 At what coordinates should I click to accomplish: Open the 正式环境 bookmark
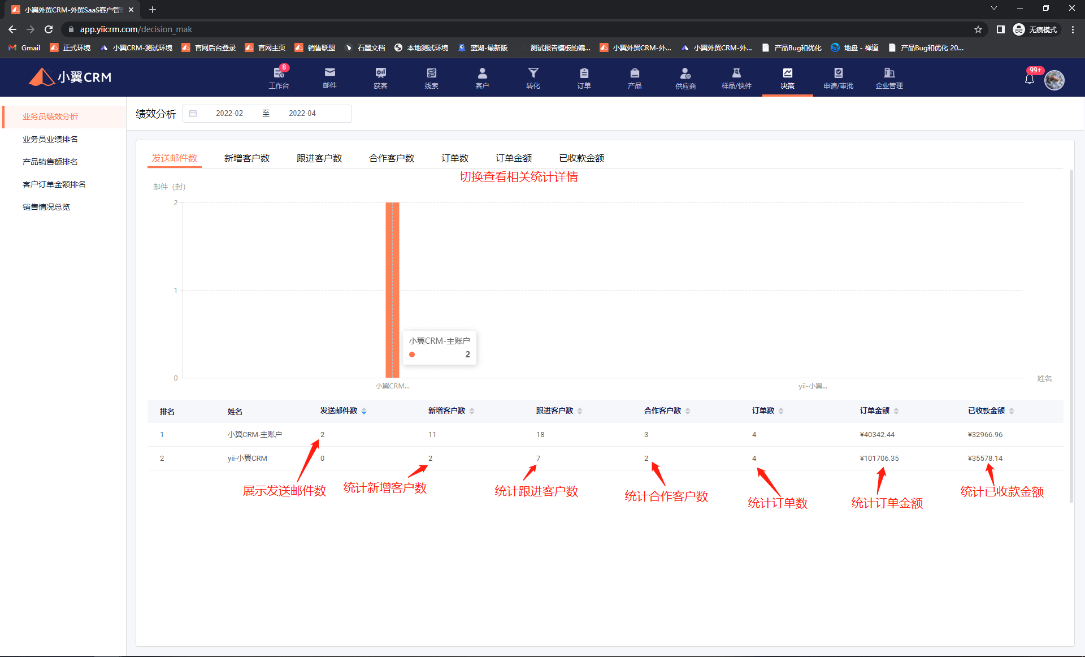(x=71, y=47)
